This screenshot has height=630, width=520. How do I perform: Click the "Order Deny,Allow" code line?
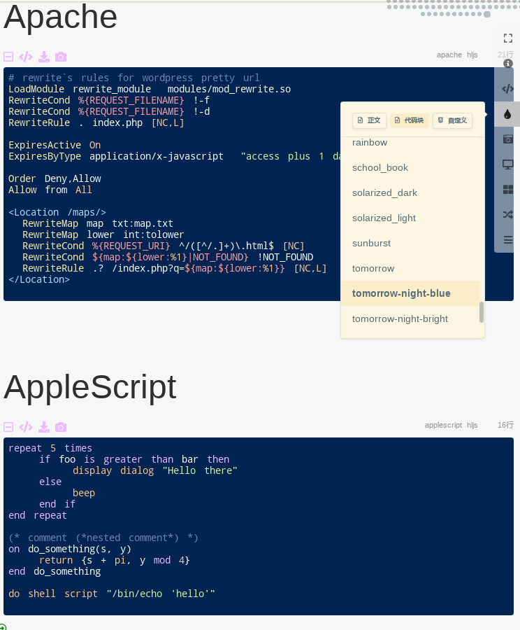pyautogui.click(x=55, y=178)
